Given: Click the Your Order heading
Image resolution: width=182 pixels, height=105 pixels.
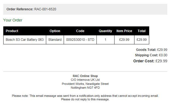Looking at the screenshot, I should coord(13,20).
